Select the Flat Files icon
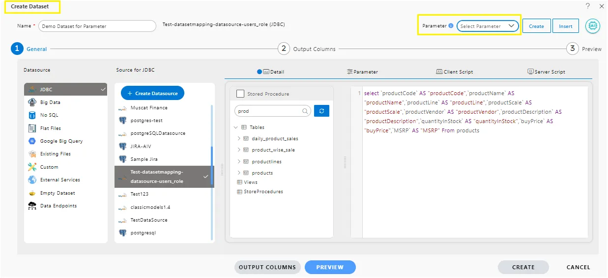 tap(32, 128)
